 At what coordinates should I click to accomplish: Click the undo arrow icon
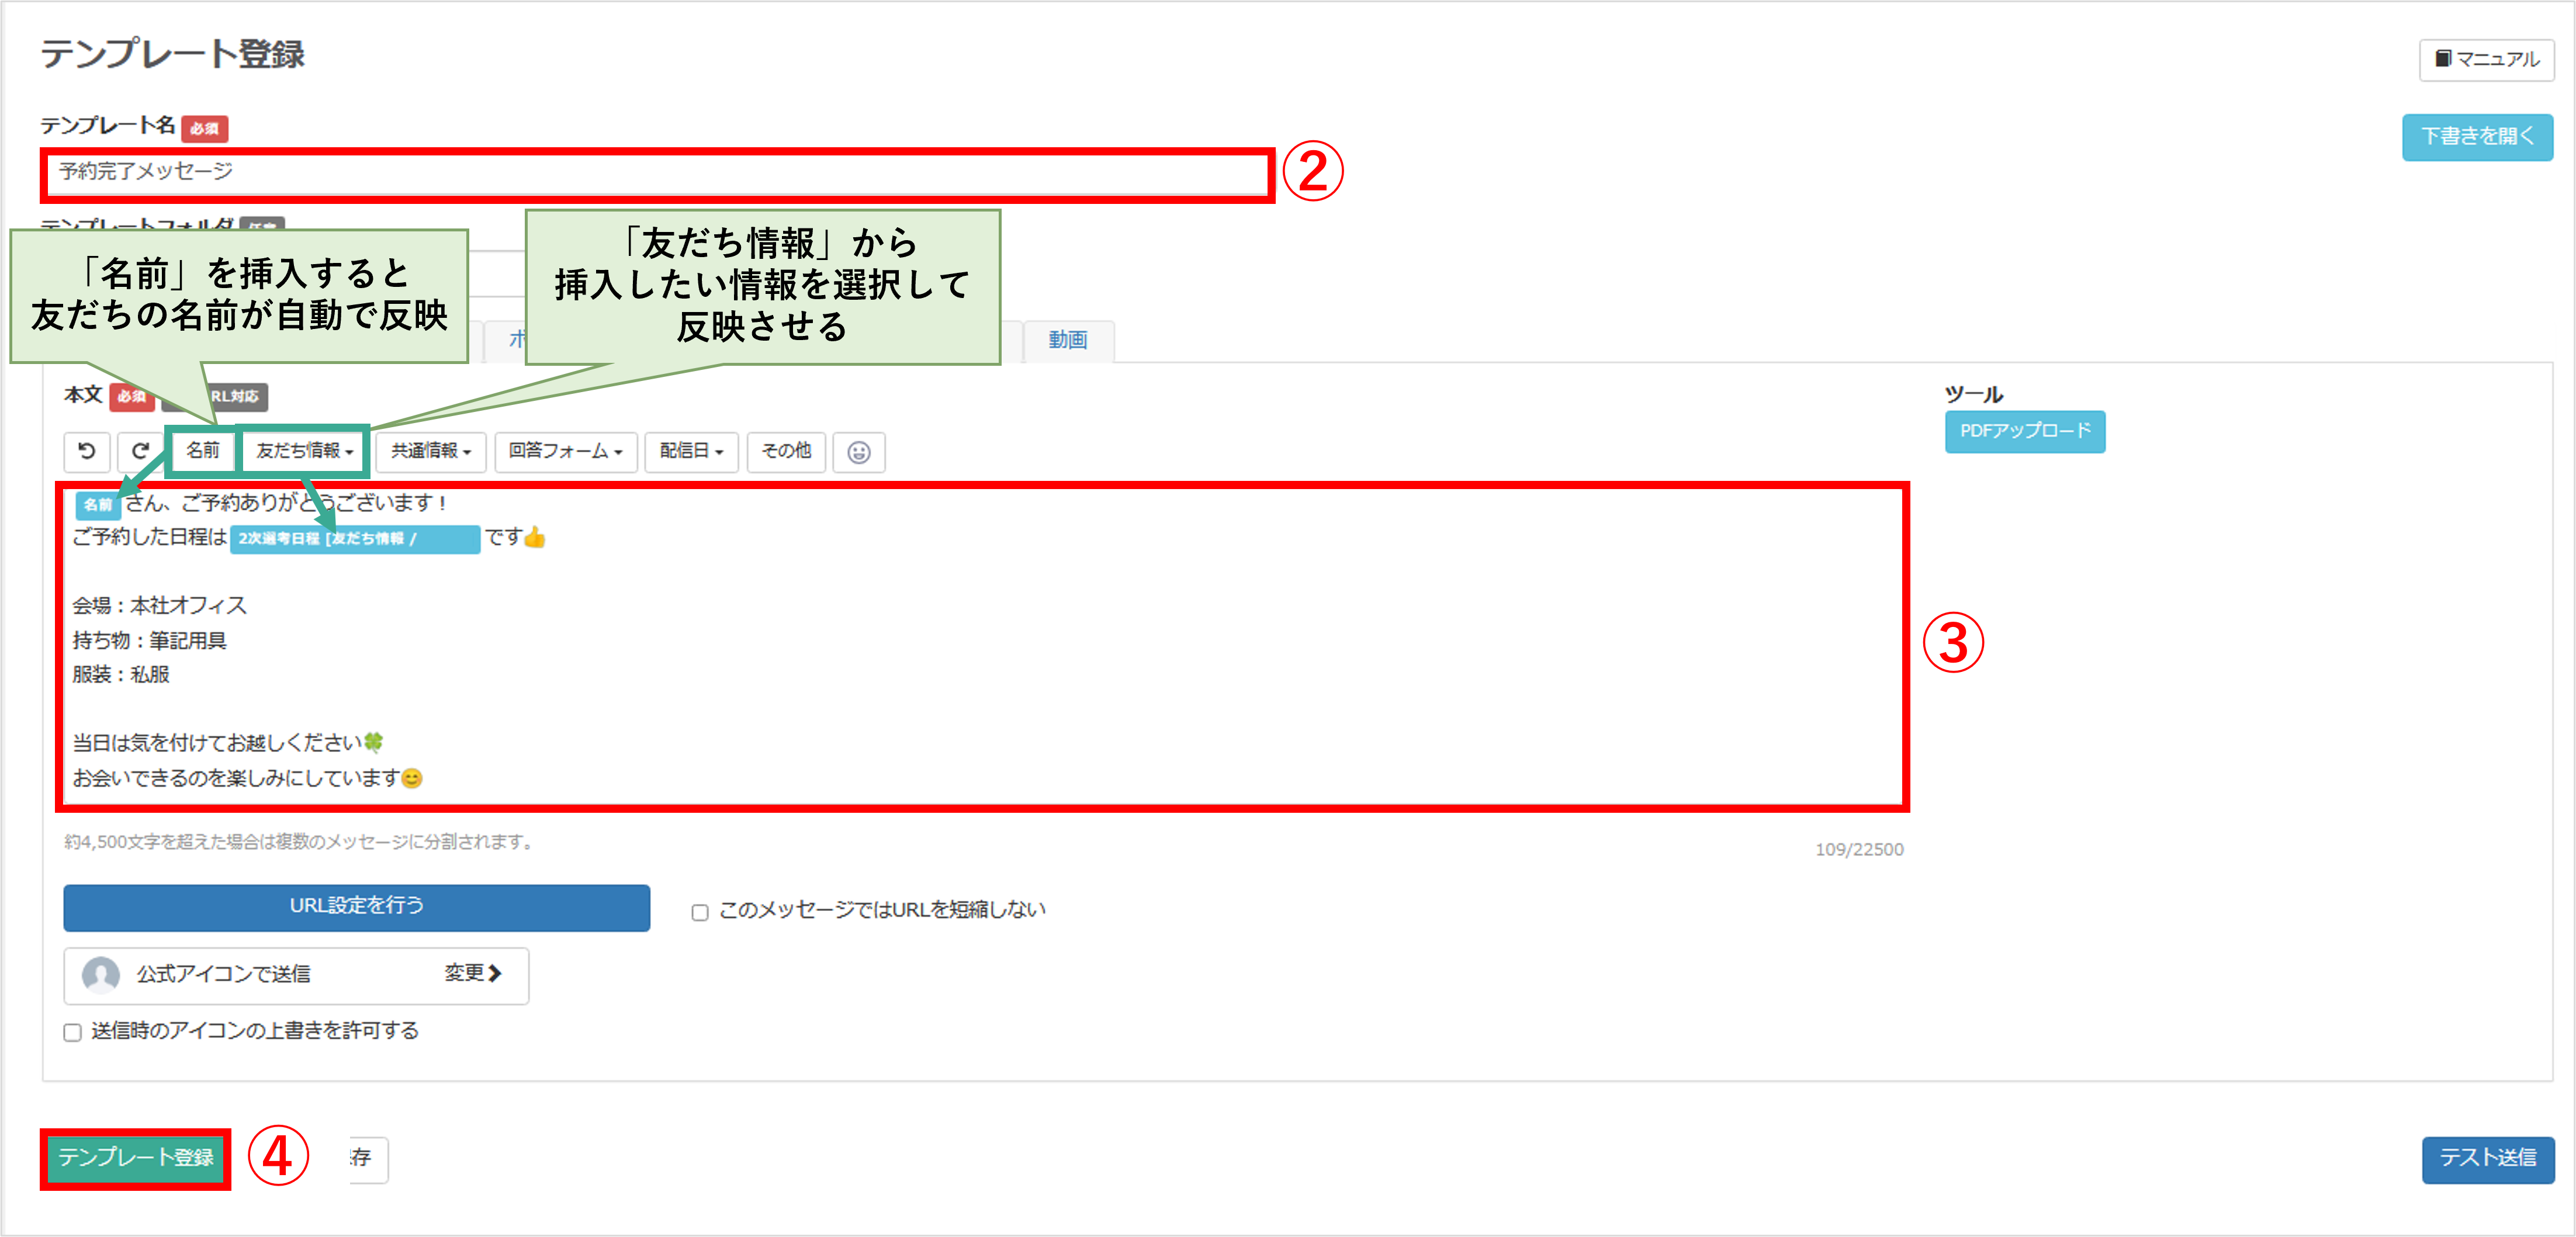pos(87,451)
